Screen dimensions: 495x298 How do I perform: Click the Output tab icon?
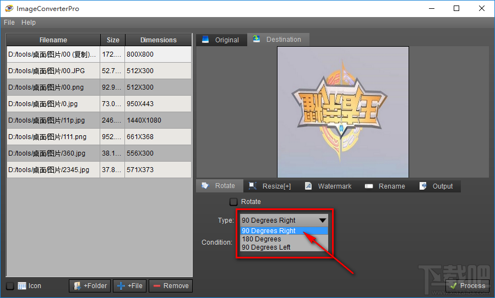423,186
